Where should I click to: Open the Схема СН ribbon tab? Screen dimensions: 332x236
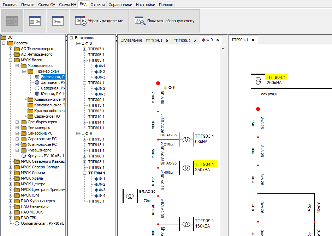pos(47,5)
